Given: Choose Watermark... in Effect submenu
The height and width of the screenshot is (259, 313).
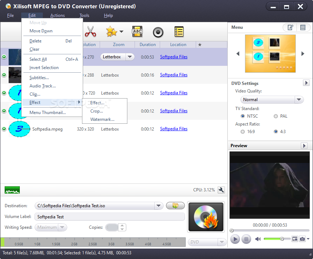Looking at the screenshot, I should pos(105,119).
